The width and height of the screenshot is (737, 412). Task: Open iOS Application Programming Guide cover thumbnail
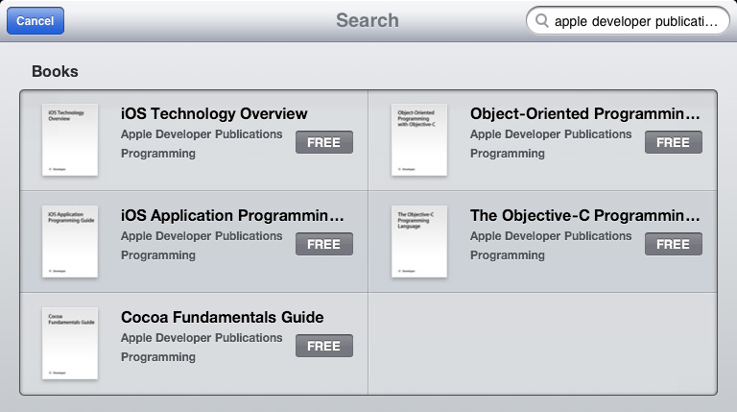pyautogui.click(x=70, y=241)
